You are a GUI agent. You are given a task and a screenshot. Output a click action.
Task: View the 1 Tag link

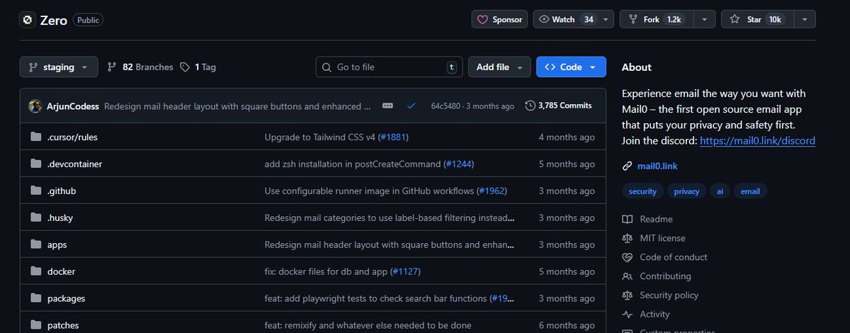[198, 67]
